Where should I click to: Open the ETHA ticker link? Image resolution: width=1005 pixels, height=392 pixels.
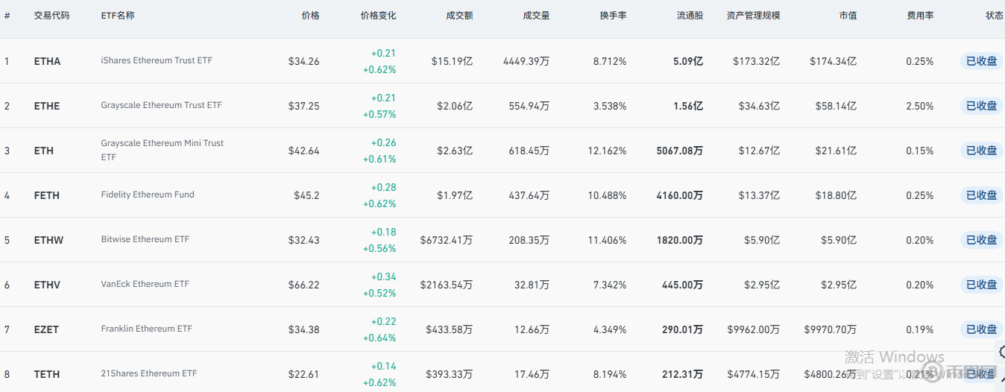coord(47,61)
